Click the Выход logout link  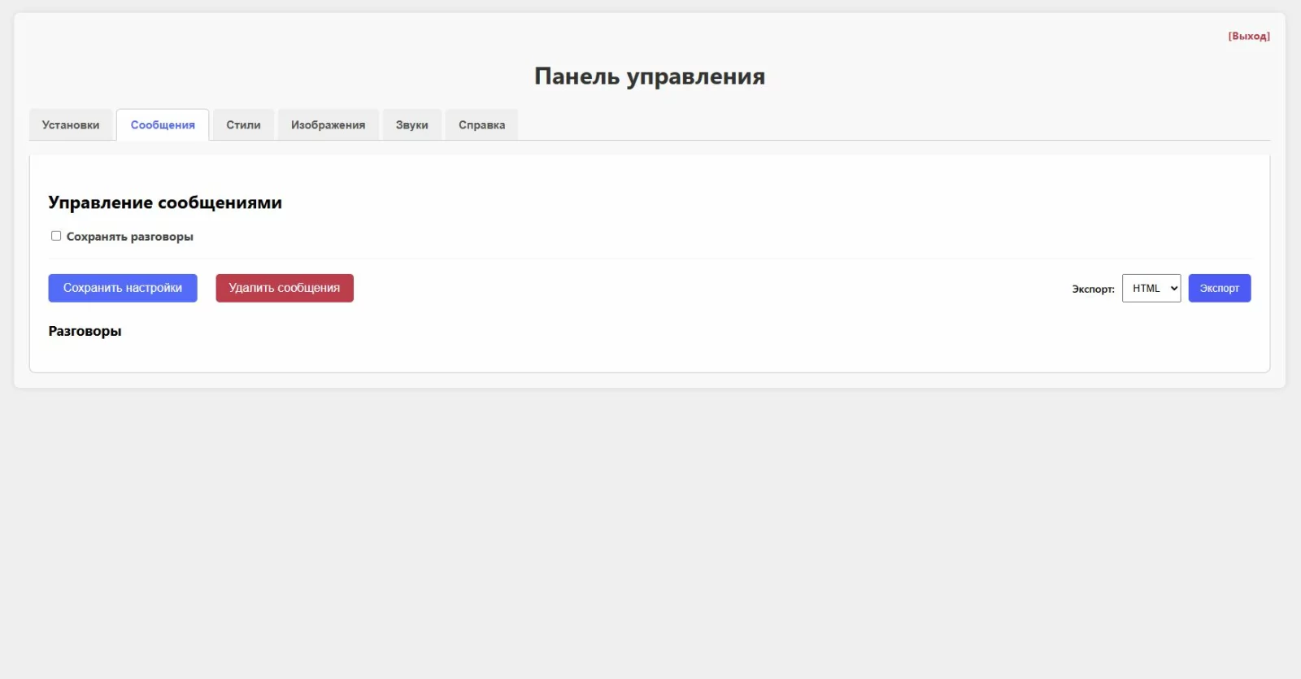pos(1248,36)
